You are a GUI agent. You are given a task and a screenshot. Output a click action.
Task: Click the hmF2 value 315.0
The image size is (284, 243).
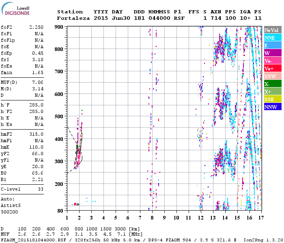coord(36,134)
